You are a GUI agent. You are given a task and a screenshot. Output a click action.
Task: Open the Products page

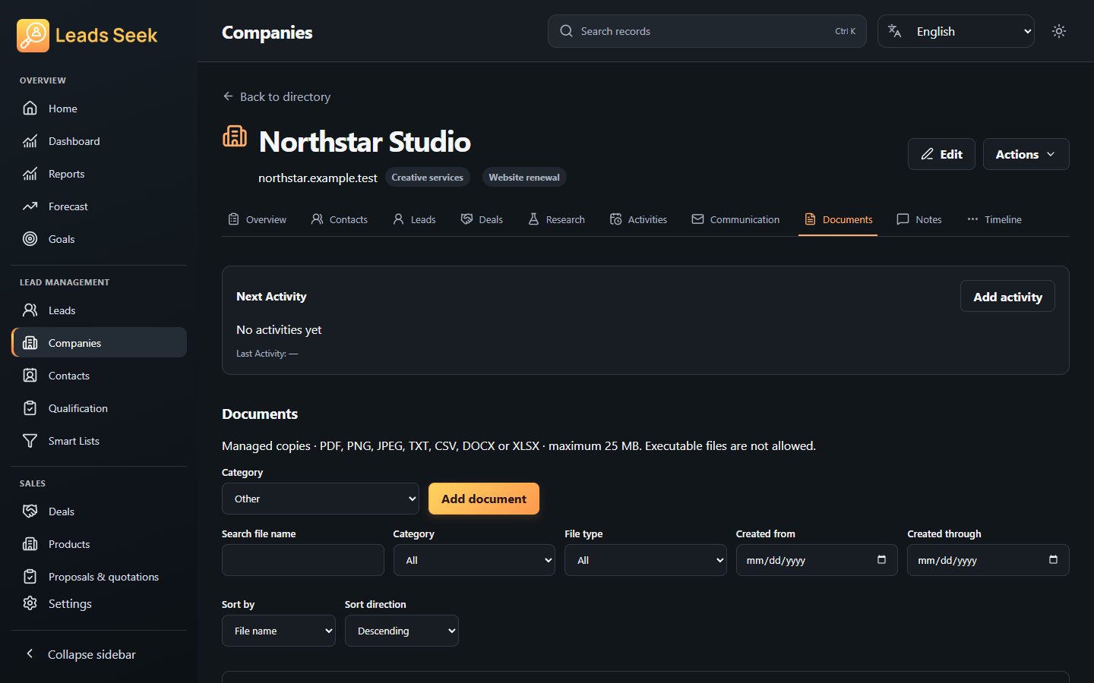coord(99,544)
